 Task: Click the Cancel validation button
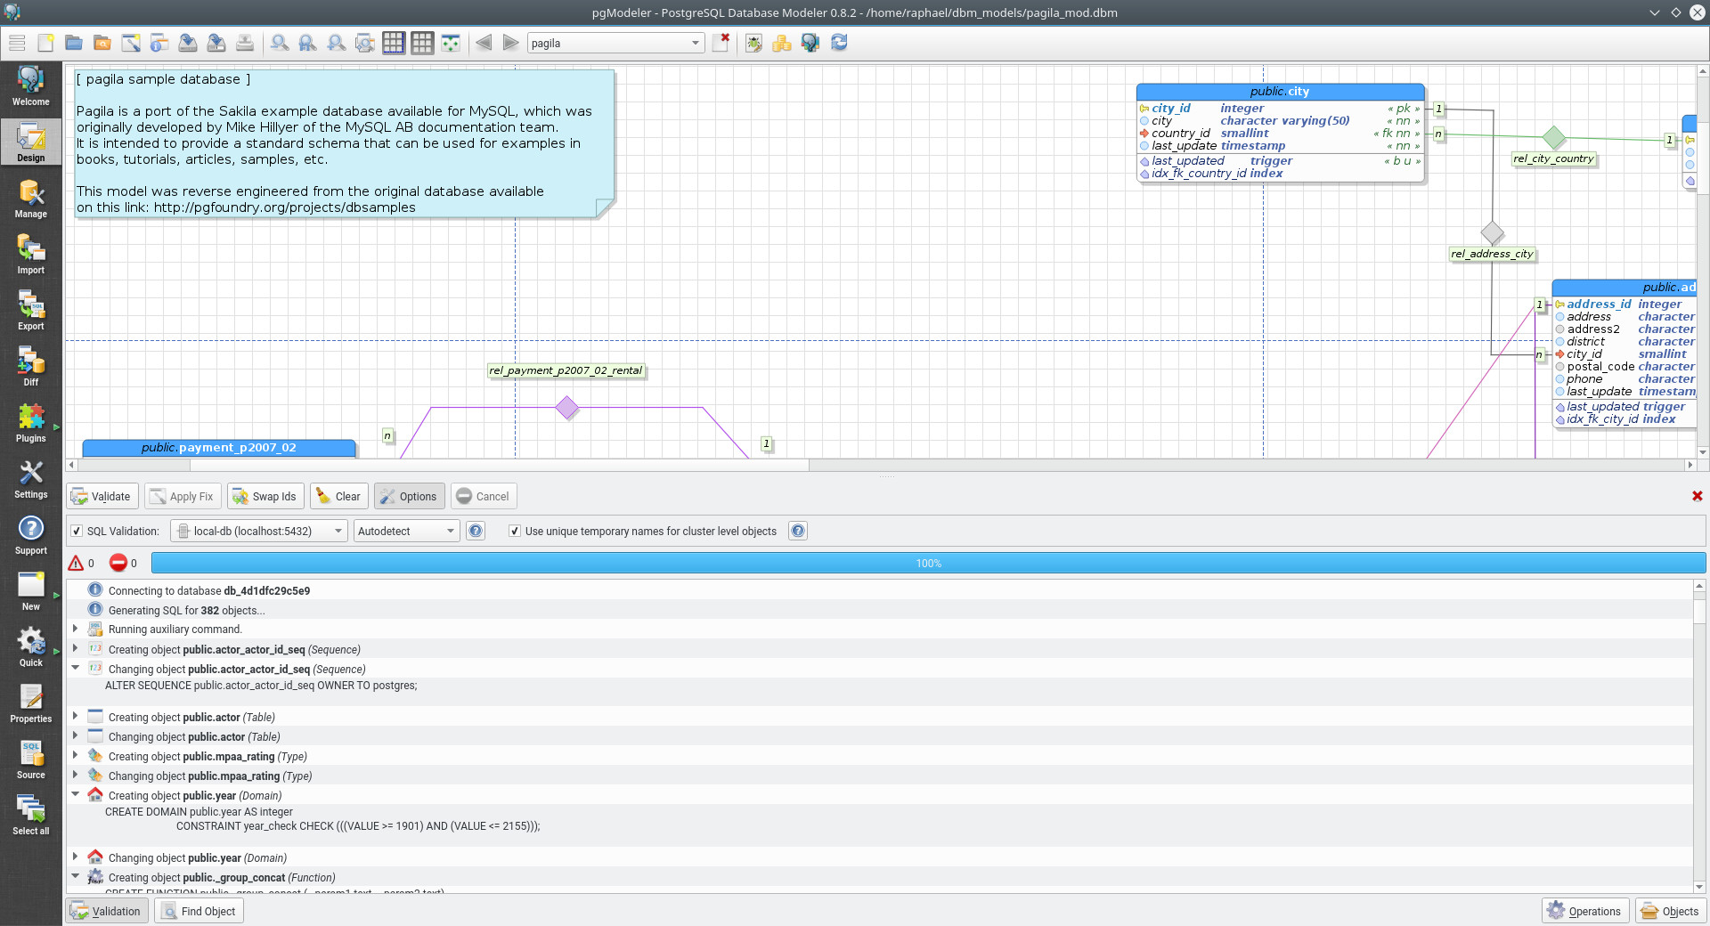484,496
